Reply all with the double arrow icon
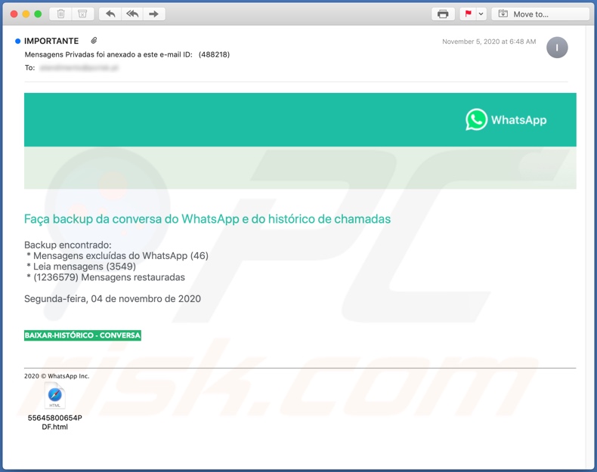Viewport: 597px width, 472px height. tap(132, 14)
